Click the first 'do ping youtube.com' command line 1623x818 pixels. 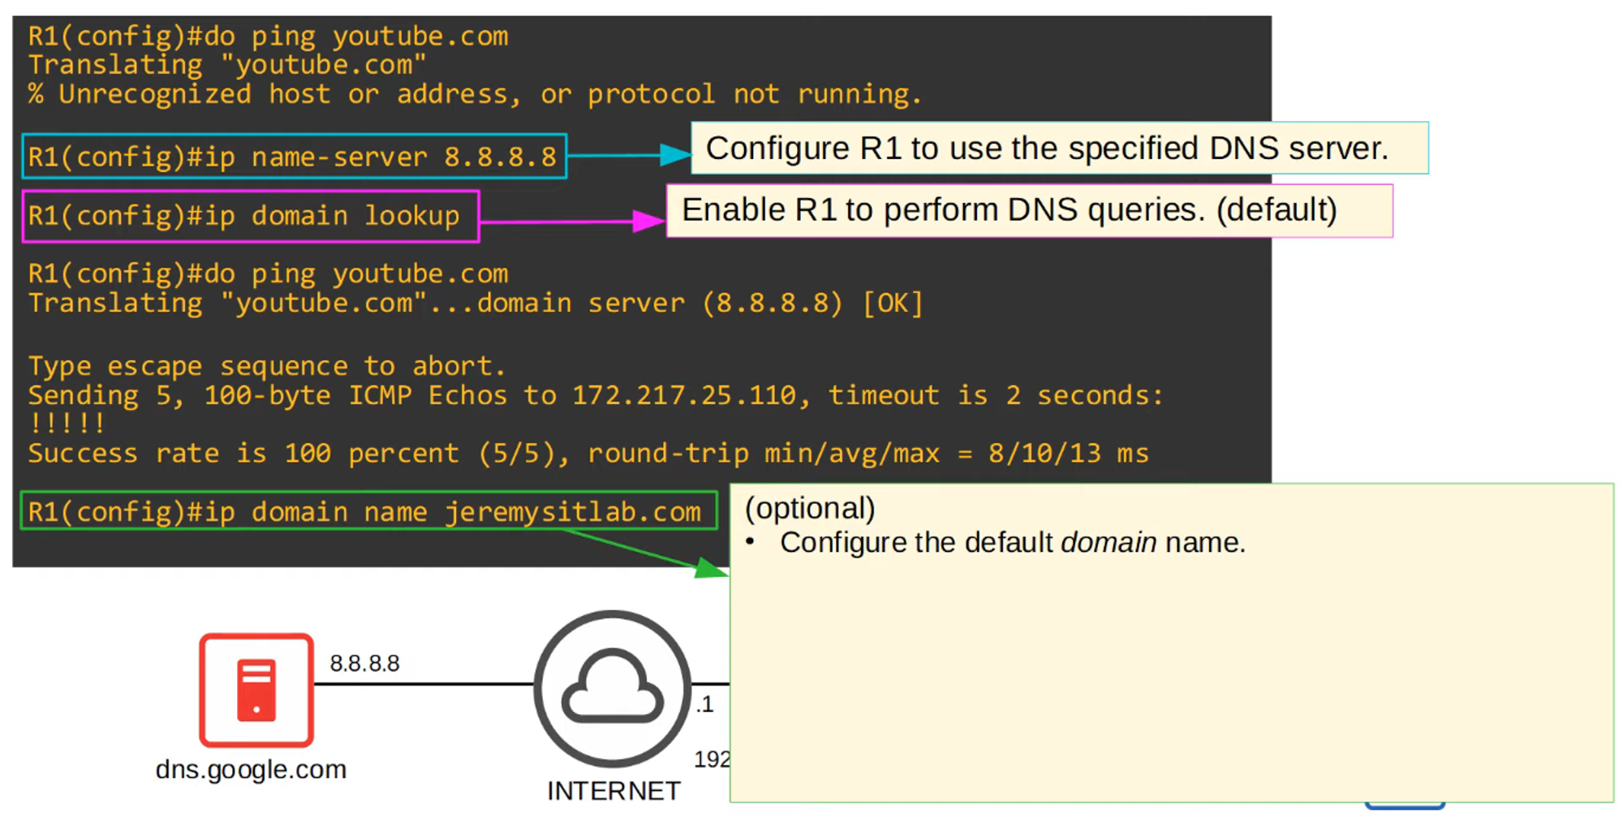click(268, 37)
